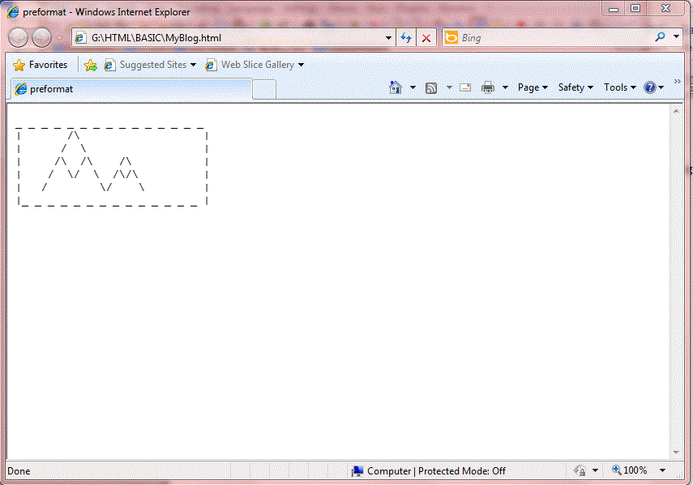Click the Read Mail icon
Image resolution: width=693 pixels, height=485 pixels.
(464, 87)
